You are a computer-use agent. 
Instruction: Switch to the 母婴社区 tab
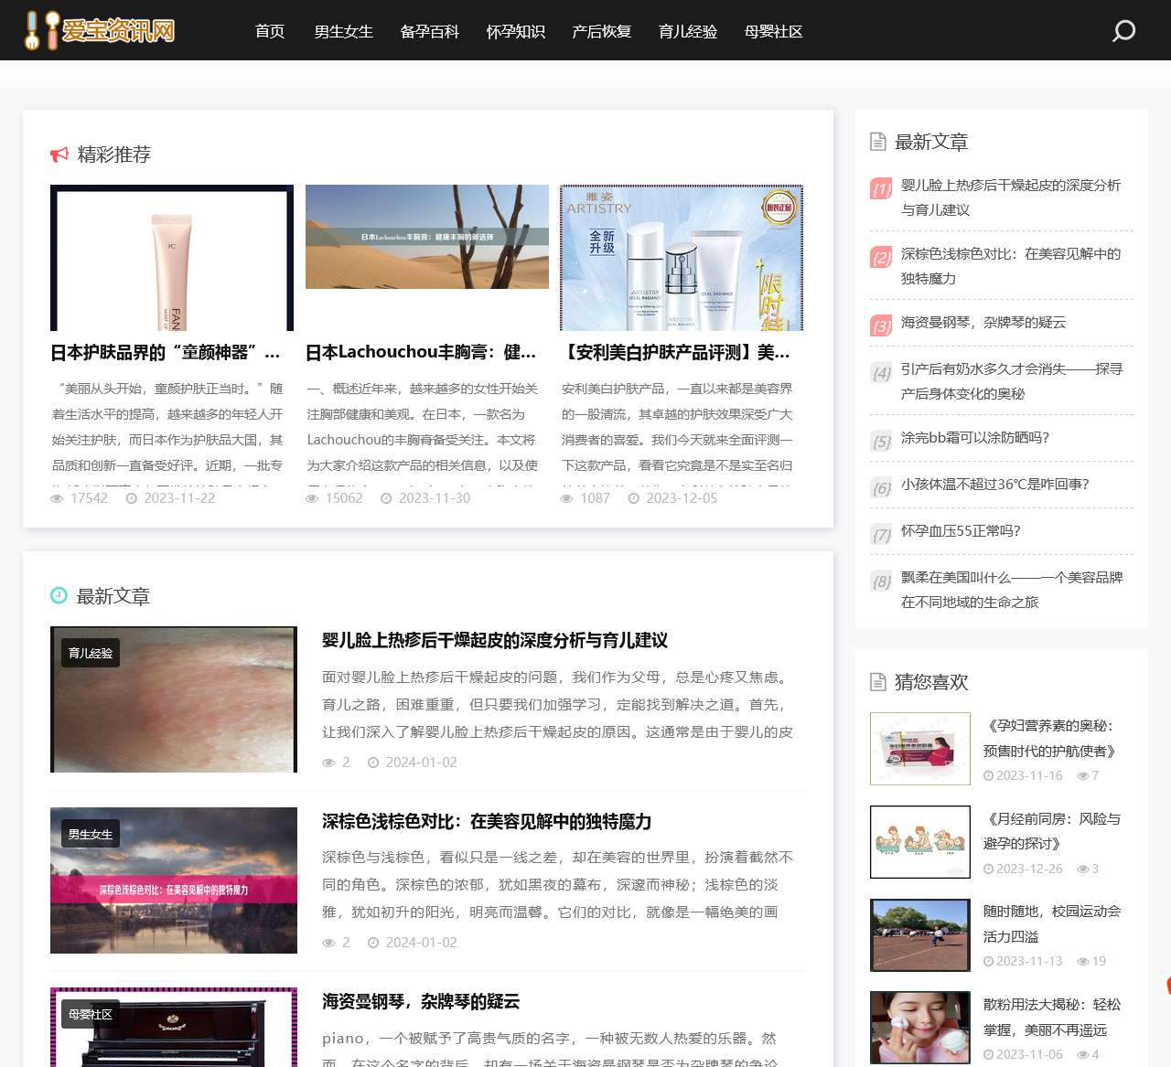pyautogui.click(x=773, y=30)
